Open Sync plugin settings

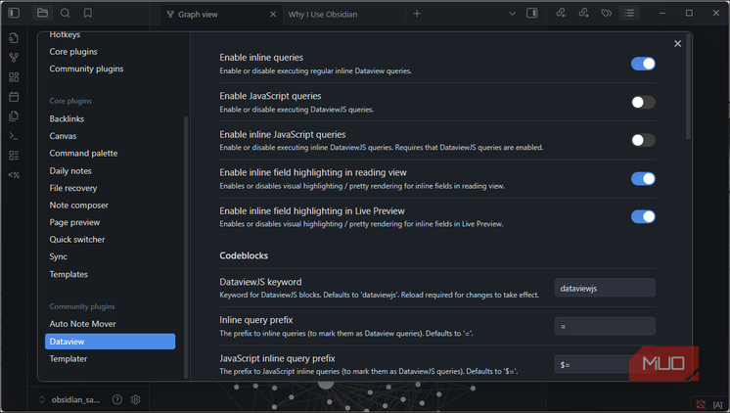coord(59,256)
